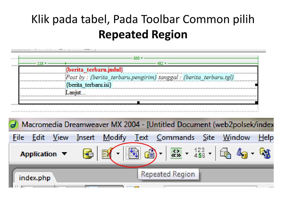Click the Insert Record icon
286x214 pixels.
coord(242,154)
